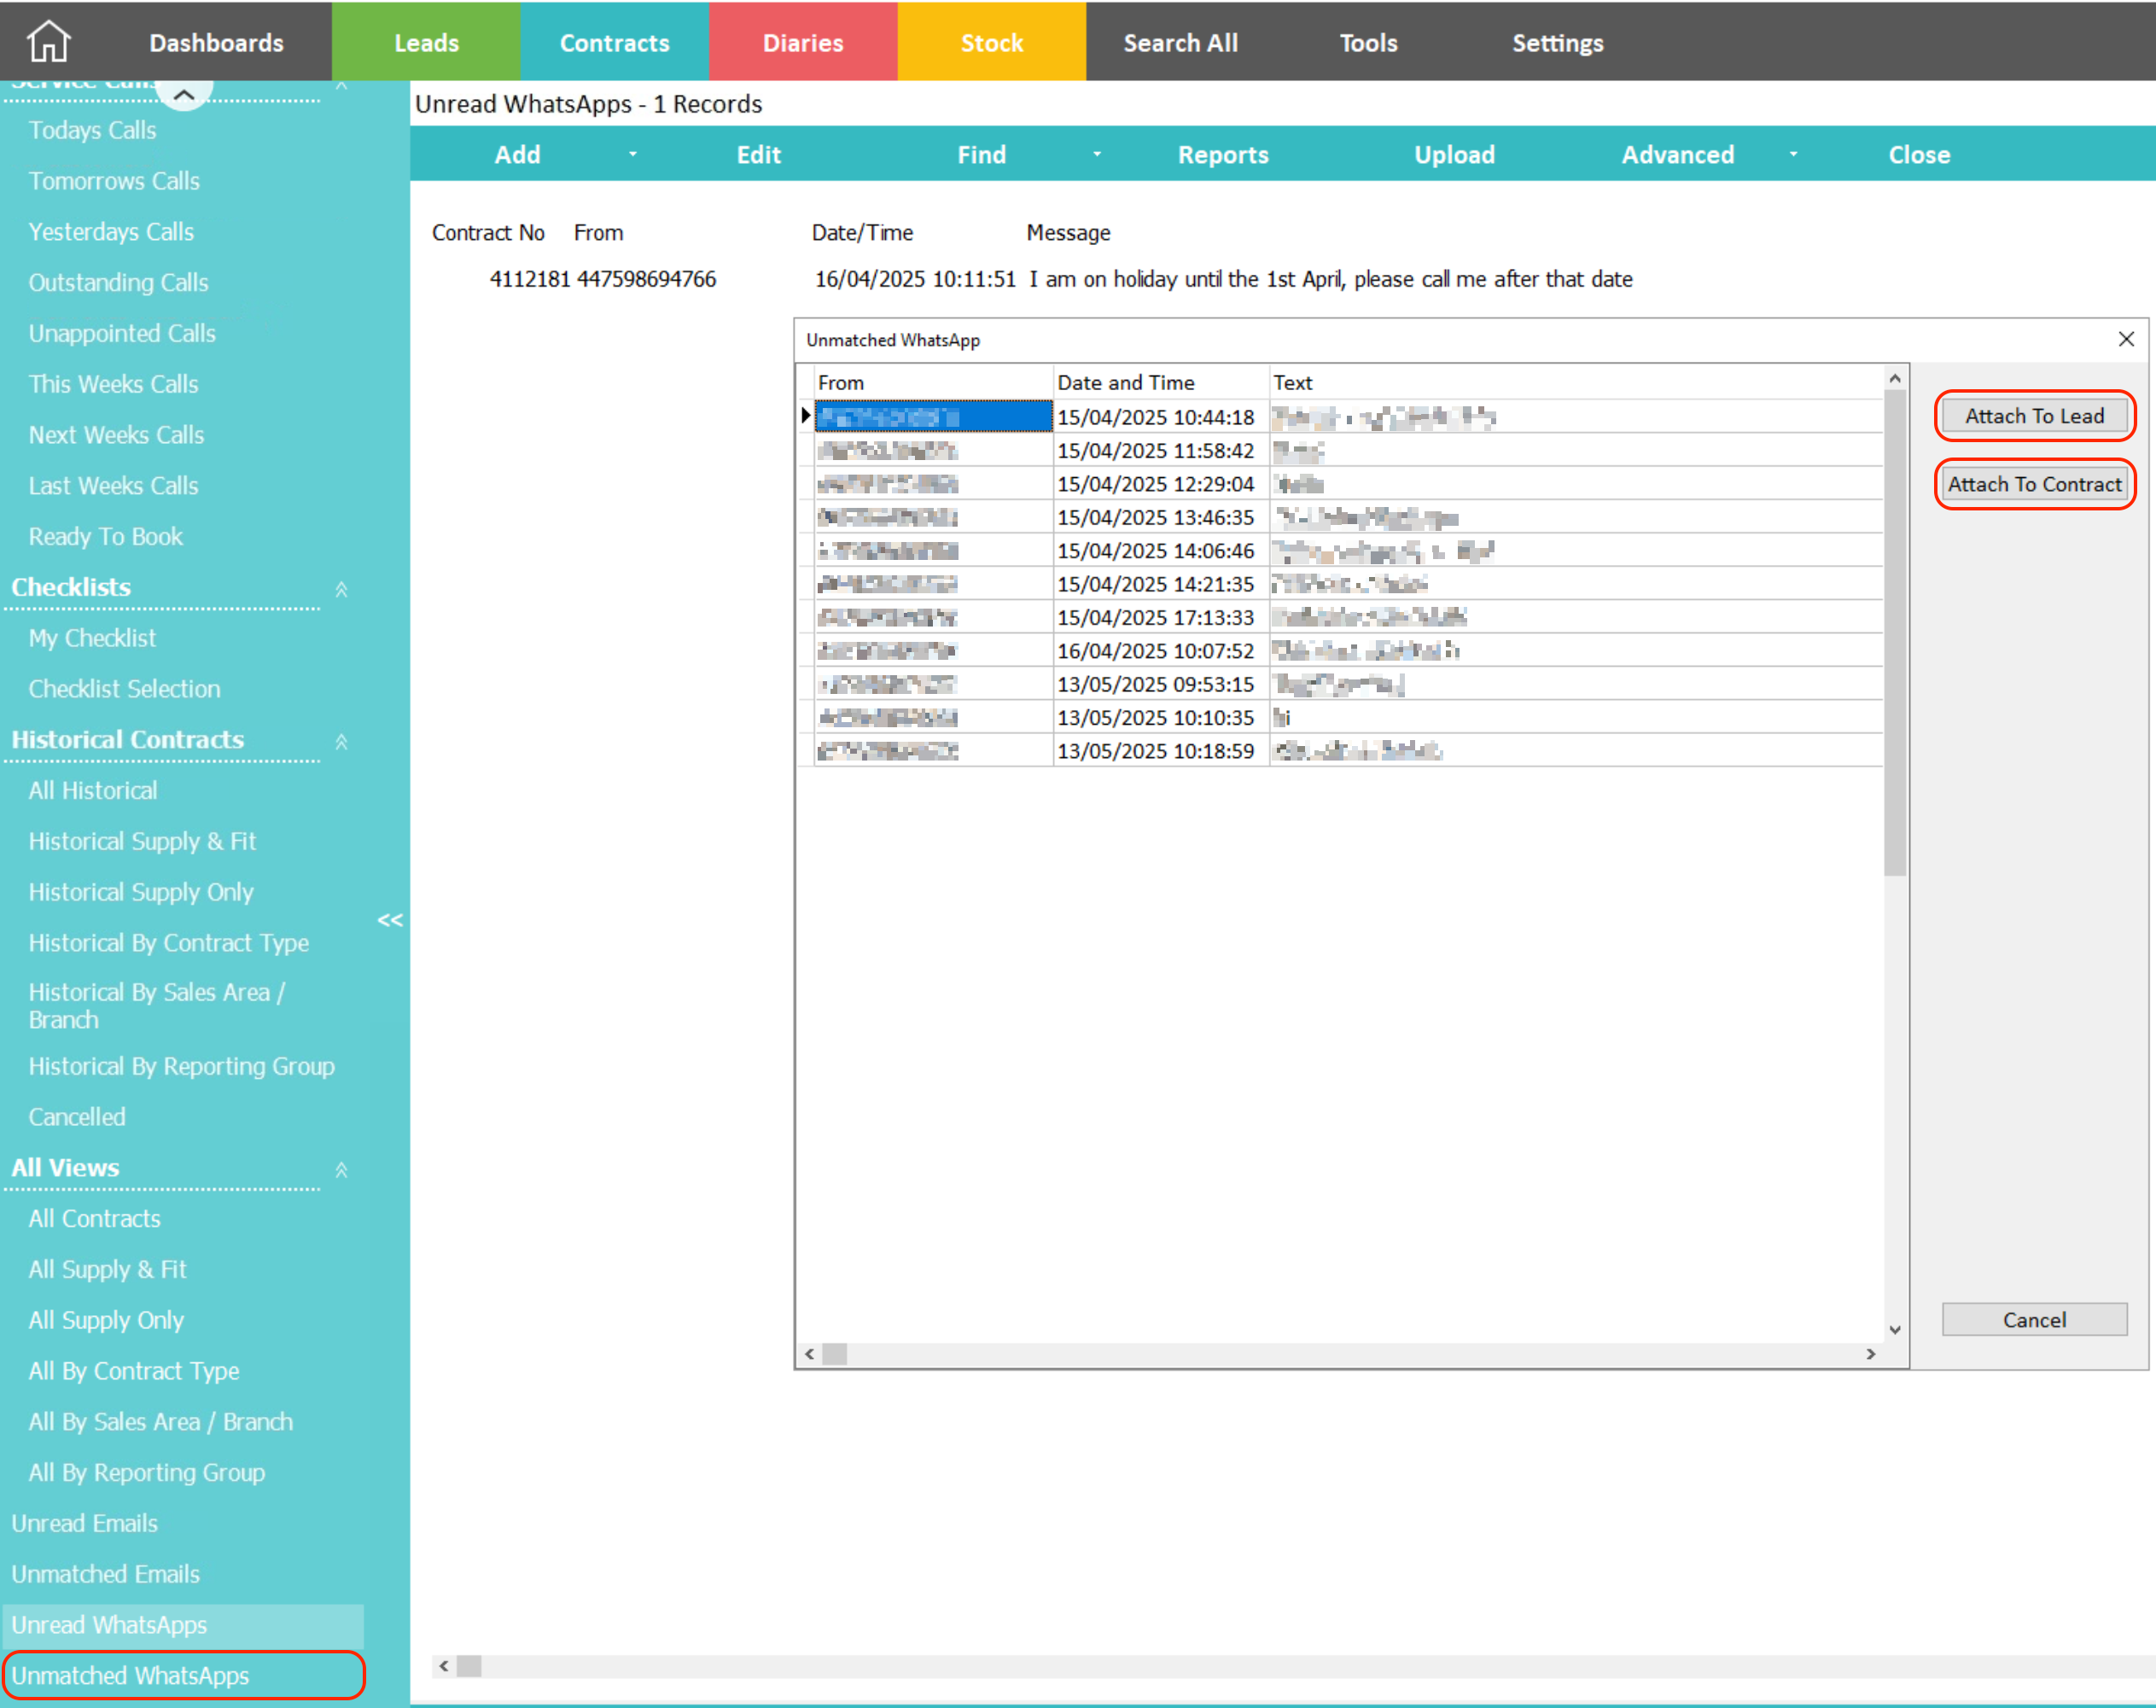This screenshot has height=1708, width=2156.
Task: Collapse the sidebar using the << arrow
Action: (390, 920)
